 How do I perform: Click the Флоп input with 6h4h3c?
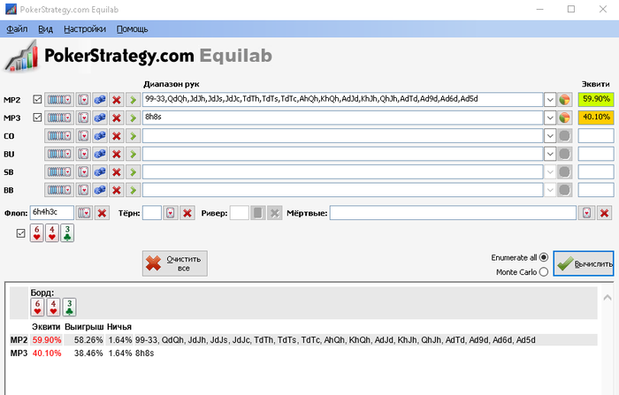pos(51,213)
